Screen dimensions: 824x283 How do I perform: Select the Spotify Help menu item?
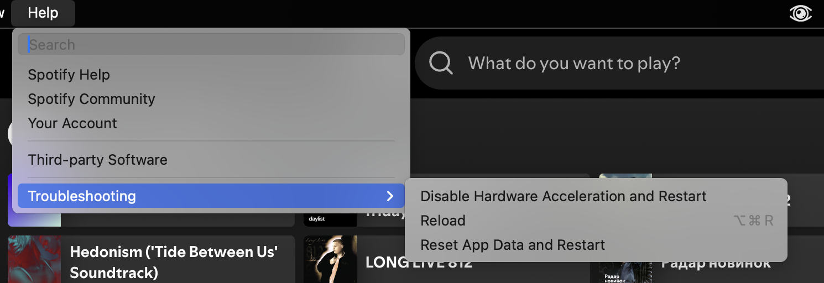(69, 75)
